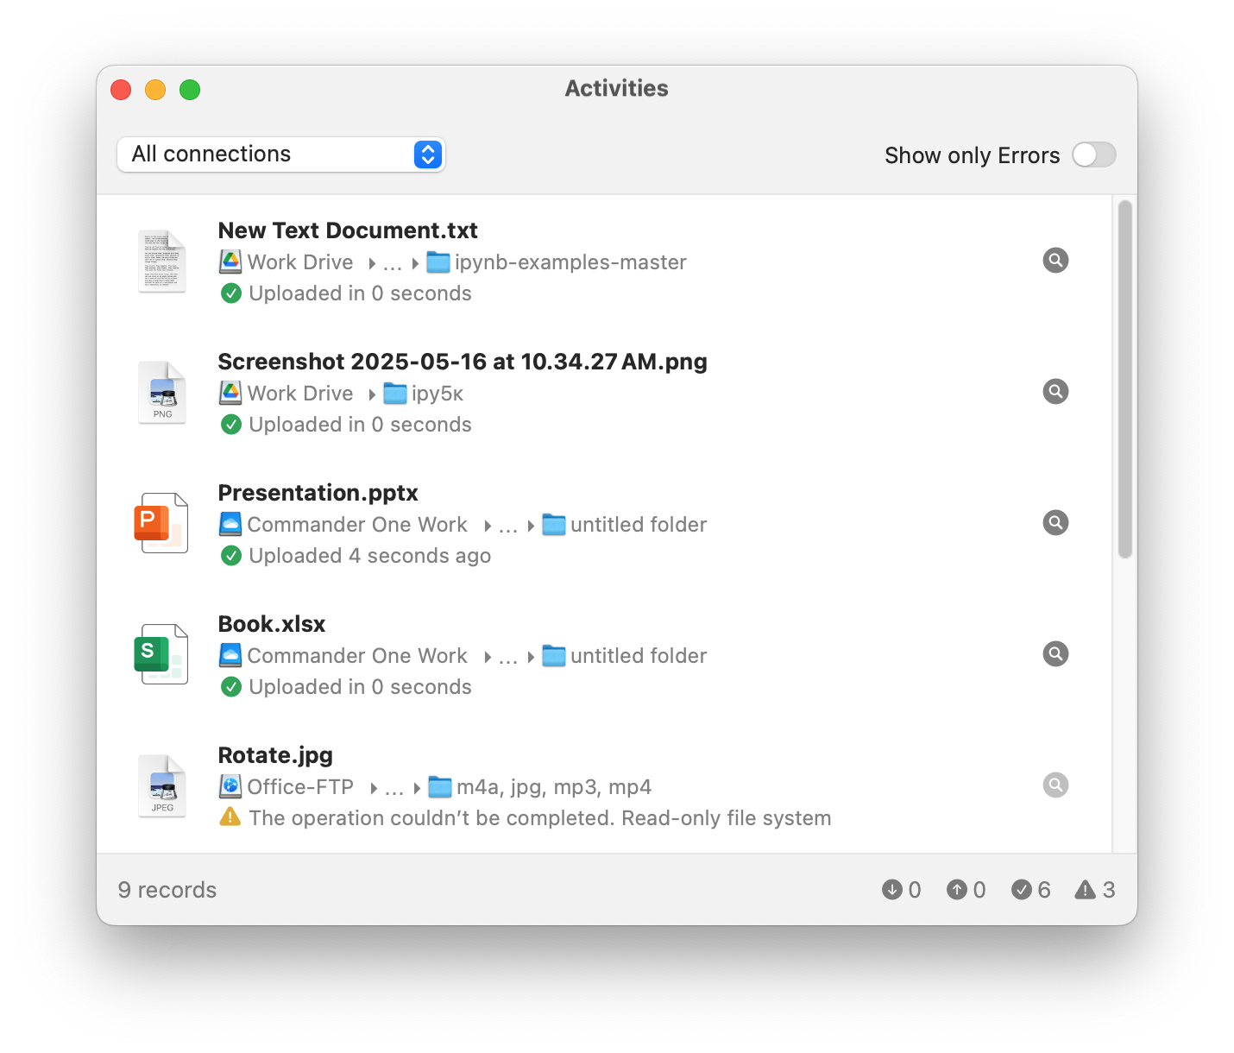Select the New Text Document.txt file name
This screenshot has width=1234, height=1053.
coord(348,230)
